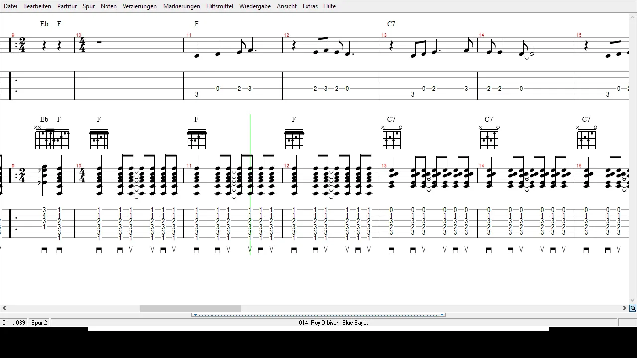Viewport: 637px width, 358px height.
Task: Click measure number 15 in the upper track
Action: [579, 35]
